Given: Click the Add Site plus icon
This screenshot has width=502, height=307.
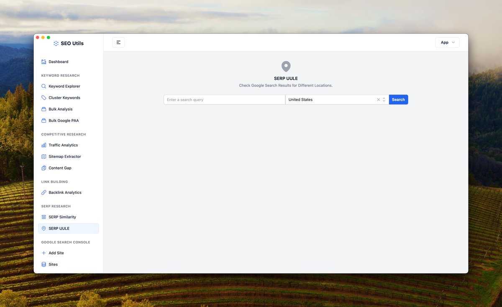Looking at the screenshot, I should pos(44,253).
